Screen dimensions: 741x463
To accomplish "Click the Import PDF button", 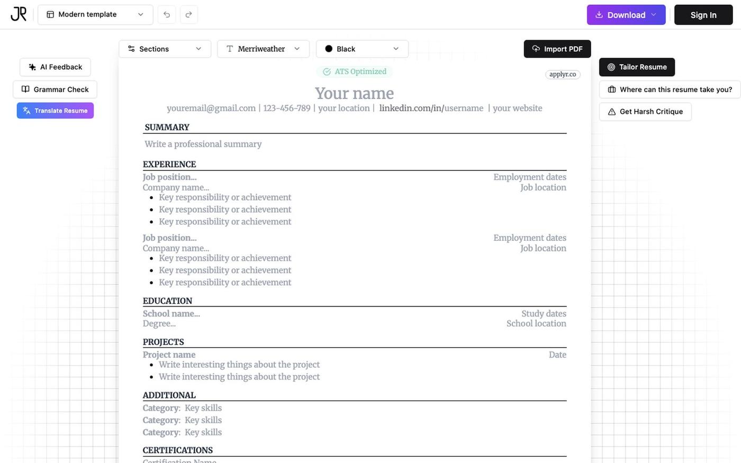I will (557, 49).
